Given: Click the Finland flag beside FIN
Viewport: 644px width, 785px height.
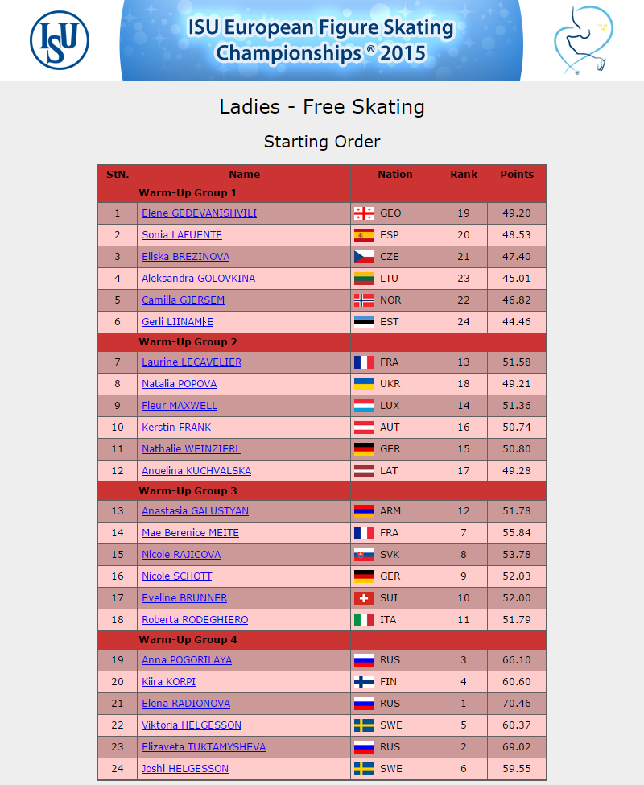Looking at the screenshot, I should pos(364,682).
